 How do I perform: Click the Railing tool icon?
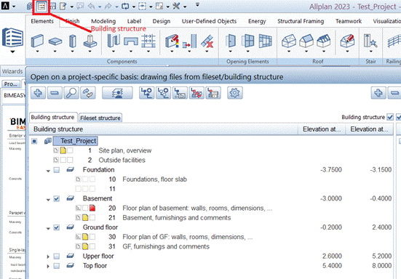pyautogui.click(x=394, y=41)
